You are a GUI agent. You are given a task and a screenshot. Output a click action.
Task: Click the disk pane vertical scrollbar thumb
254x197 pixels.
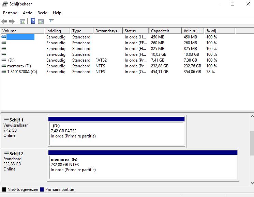252,143
